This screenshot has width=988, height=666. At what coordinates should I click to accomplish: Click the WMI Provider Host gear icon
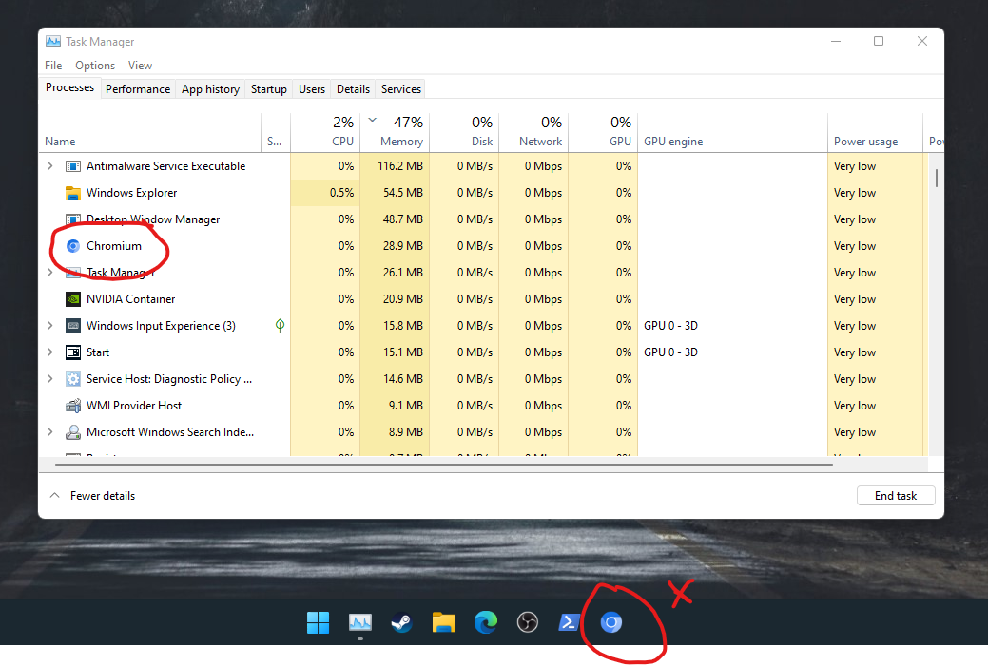tap(73, 406)
